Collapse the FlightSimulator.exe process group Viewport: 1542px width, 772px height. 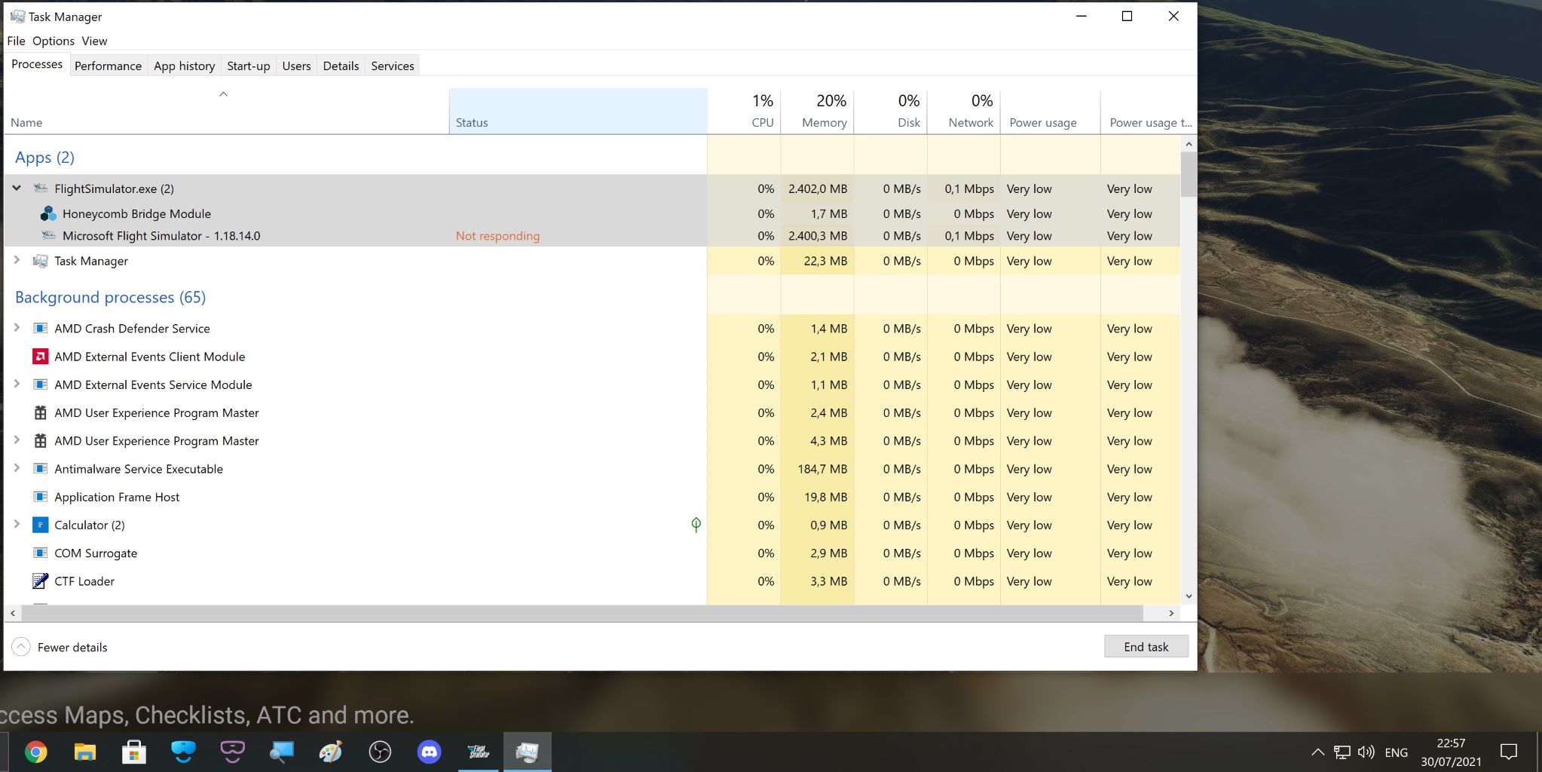coord(17,188)
